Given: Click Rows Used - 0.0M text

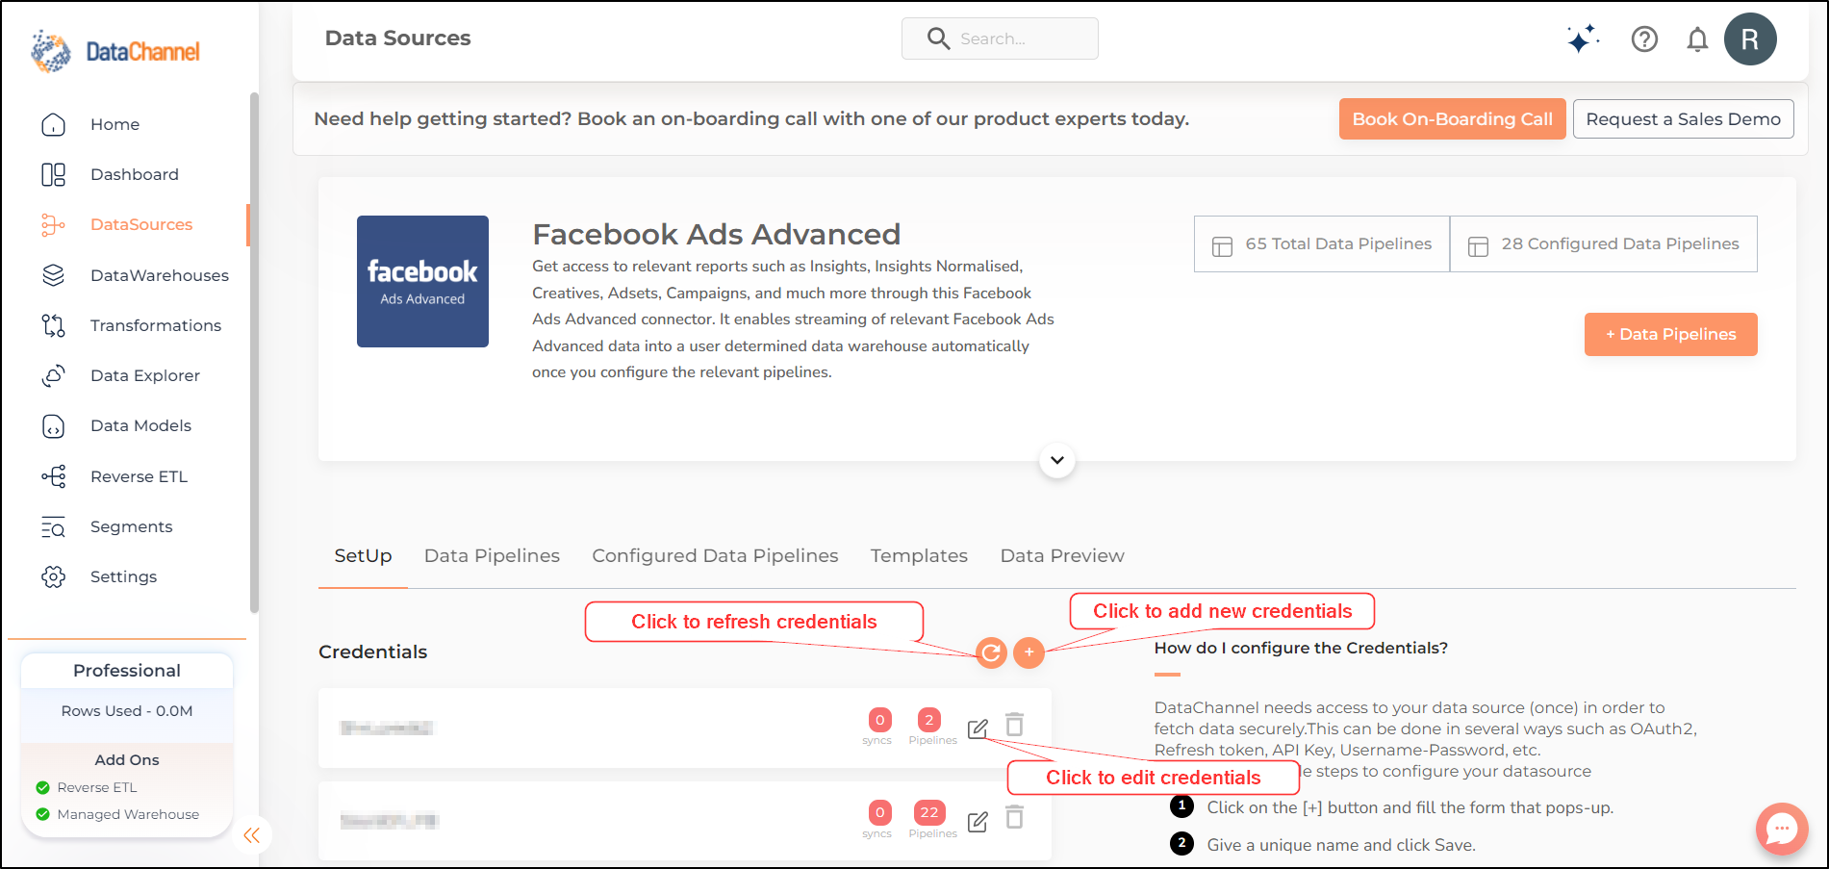Looking at the screenshot, I should coord(127,711).
